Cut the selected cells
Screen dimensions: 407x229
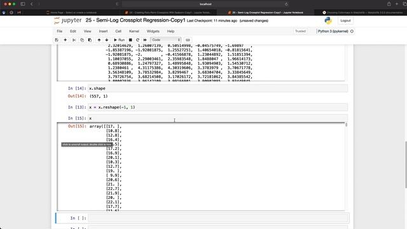tap(74, 40)
